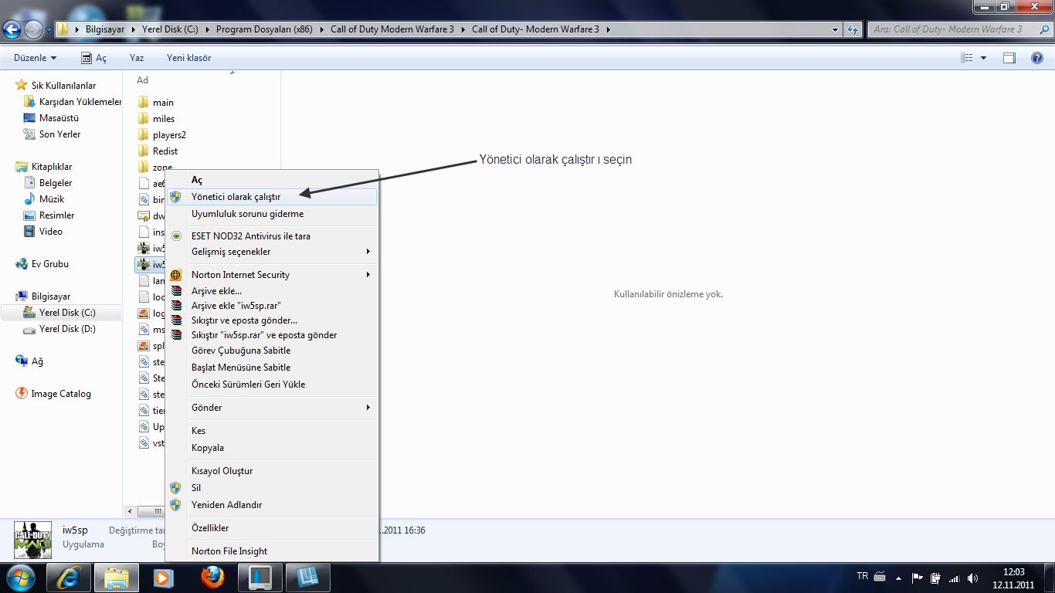This screenshot has height=593, width=1055.
Task: Choose Kopyala from context menu
Action: 208,448
